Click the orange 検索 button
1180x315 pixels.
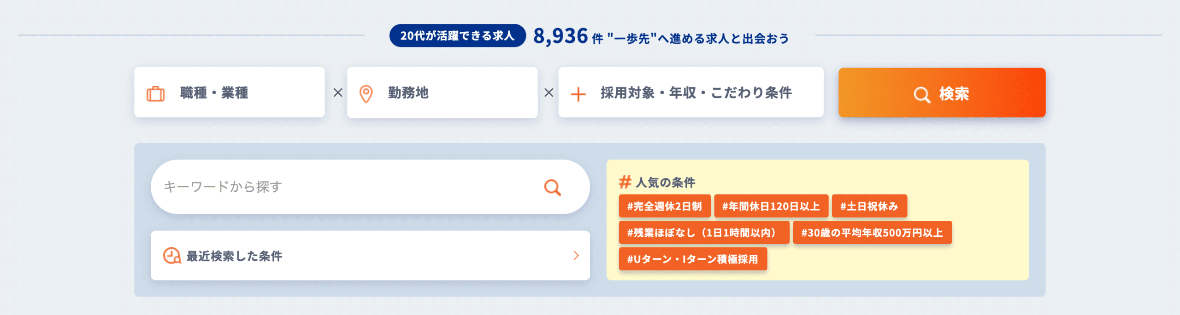click(x=942, y=92)
